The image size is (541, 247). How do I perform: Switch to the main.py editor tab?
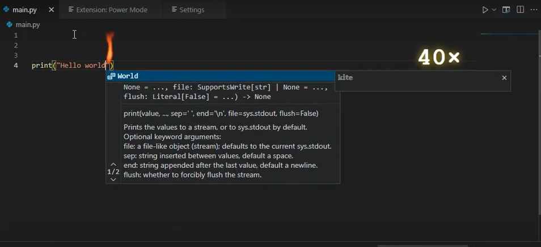tap(29, 10)
